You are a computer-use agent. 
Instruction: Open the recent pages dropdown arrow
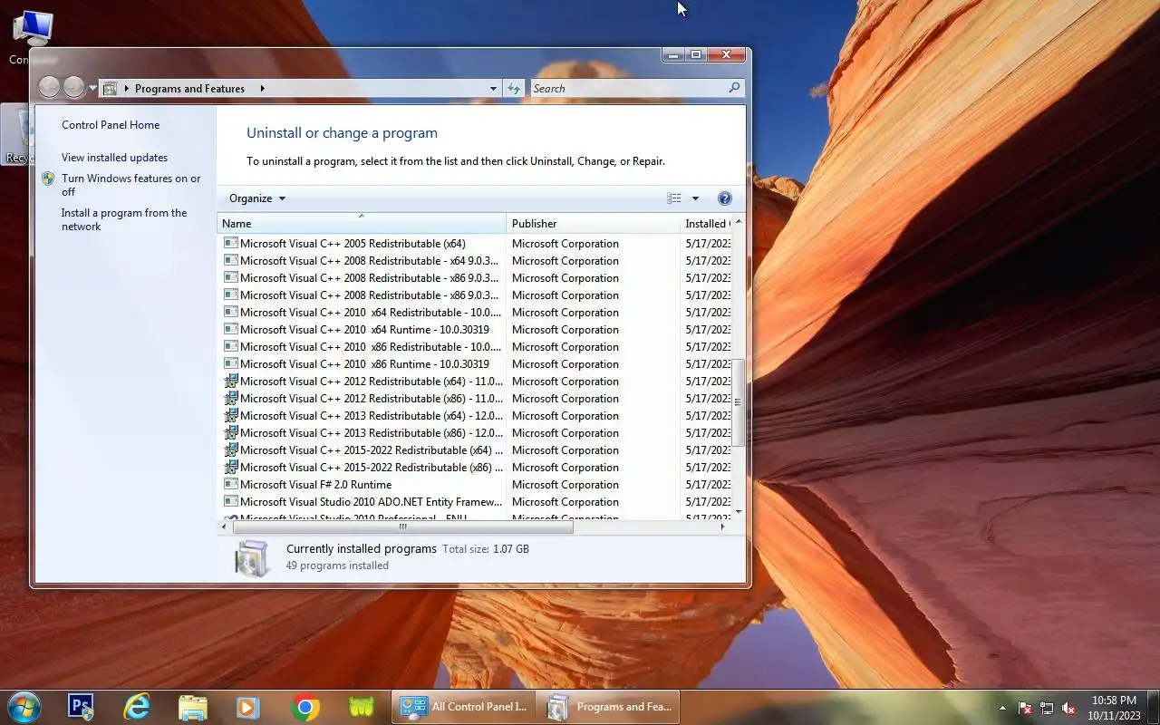92,89
